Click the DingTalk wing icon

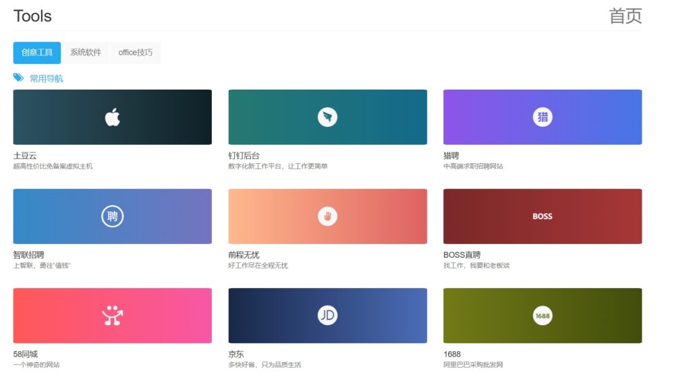coord(327,117)
